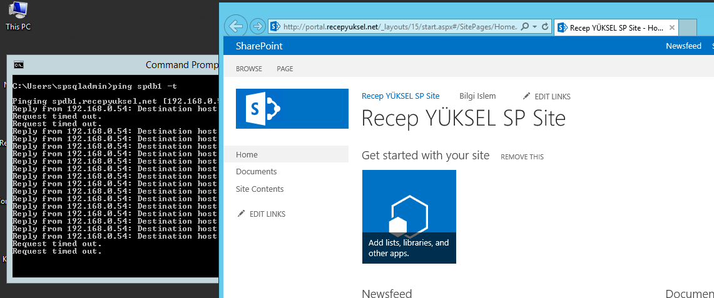714x298 pixels.
Task: Click the Command Prompt title bar
Action: pyautogui.click(x=113, y=65)
